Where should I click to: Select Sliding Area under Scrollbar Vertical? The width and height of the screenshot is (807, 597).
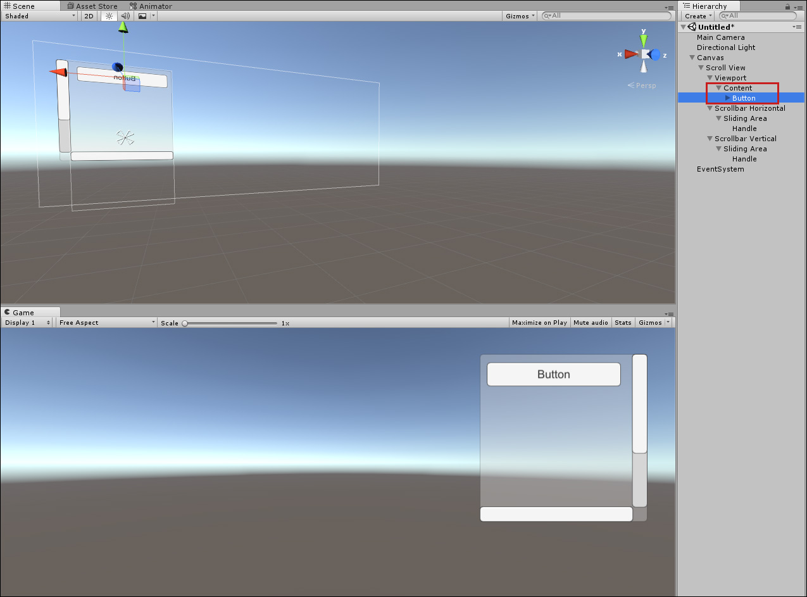[745, 149]
